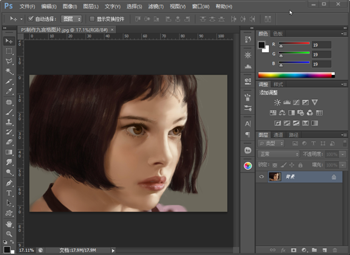Select the Eyedropper tool

coord(9,91)
